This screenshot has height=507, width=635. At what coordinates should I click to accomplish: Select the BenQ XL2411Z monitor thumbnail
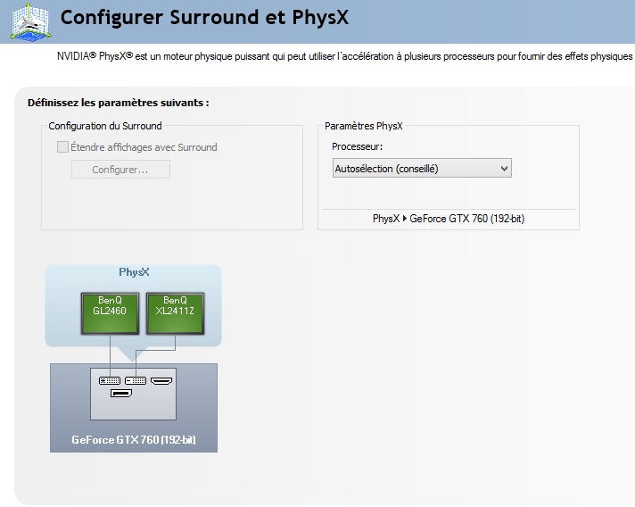pyautogui.click(x=175, y=313)
